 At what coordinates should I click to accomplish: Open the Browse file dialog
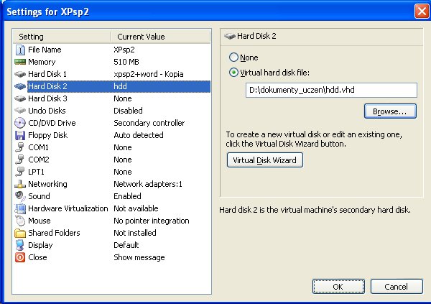[x=390, y=111]
